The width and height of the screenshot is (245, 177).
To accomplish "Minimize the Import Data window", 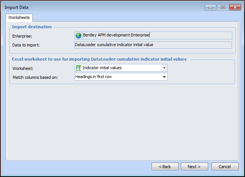I will click(210, 7).
